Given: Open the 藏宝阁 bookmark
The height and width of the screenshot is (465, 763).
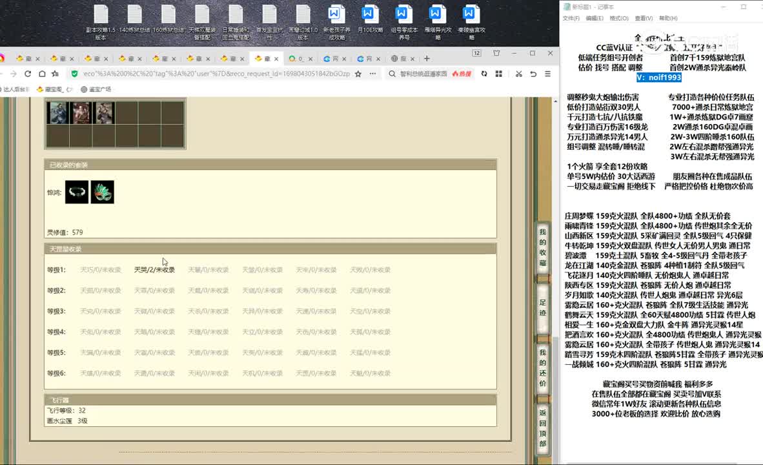Looking at the screenshot, I should [54, 89].
